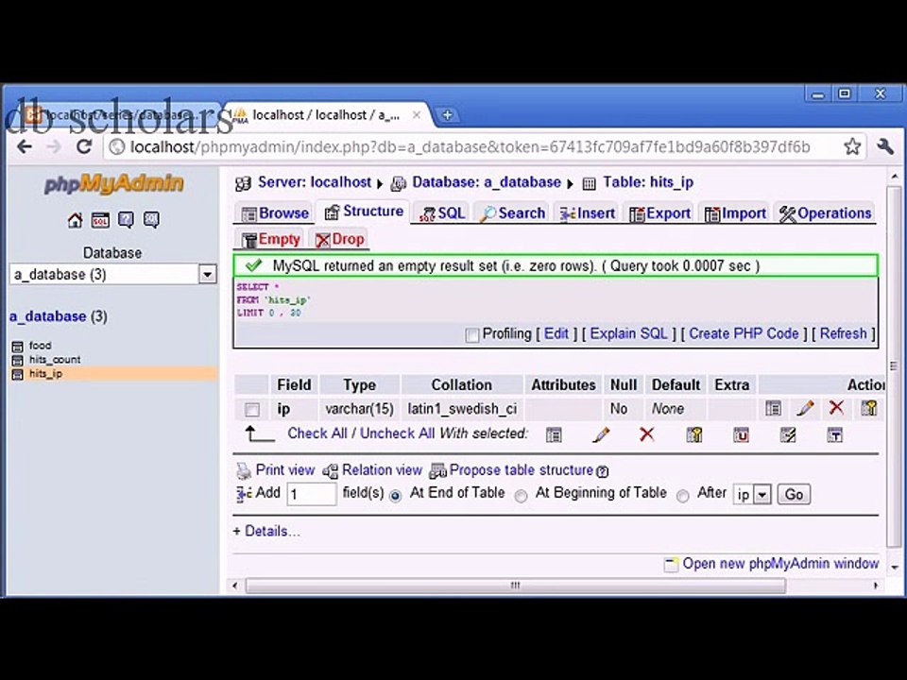Open a new browser tab with the plus button

click(447, 115)
